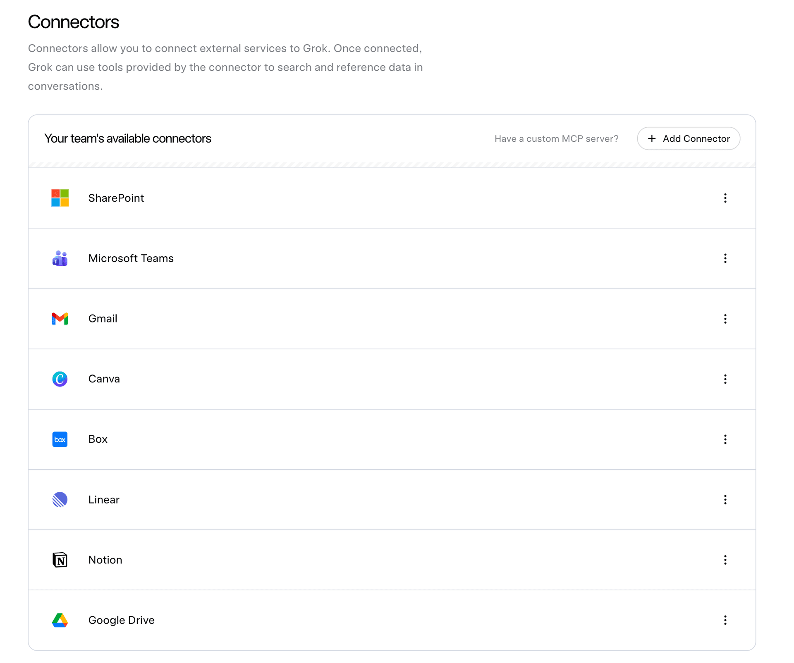Click the SharePoint connector logo icon

60,198
